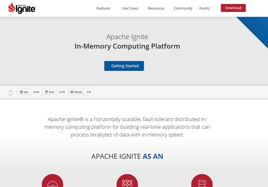Image resolution: width=268 pixels, height=187 pixels.
Task: Expand the Community menu
Action: point(183,8)
